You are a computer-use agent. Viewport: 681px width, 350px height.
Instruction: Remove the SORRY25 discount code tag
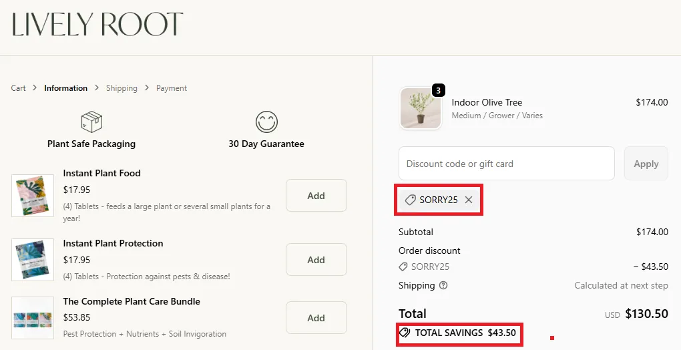click(x=469, y=200)
